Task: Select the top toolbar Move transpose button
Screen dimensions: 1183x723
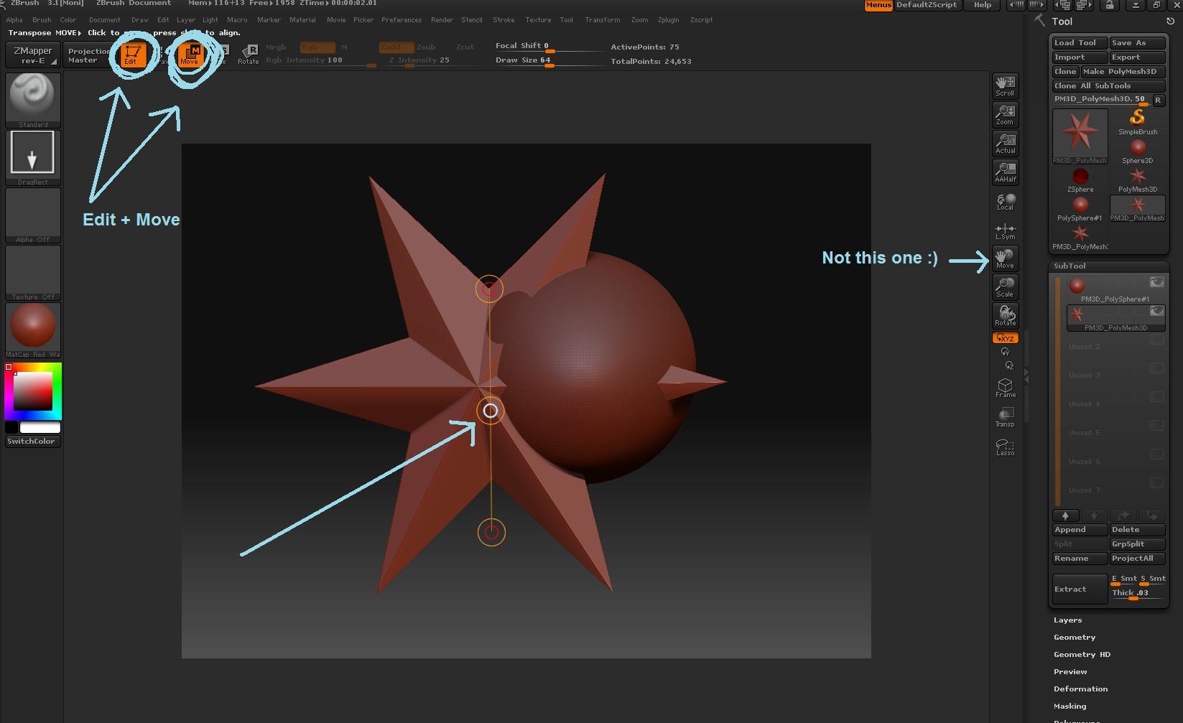Action: [x=190, y=55]
